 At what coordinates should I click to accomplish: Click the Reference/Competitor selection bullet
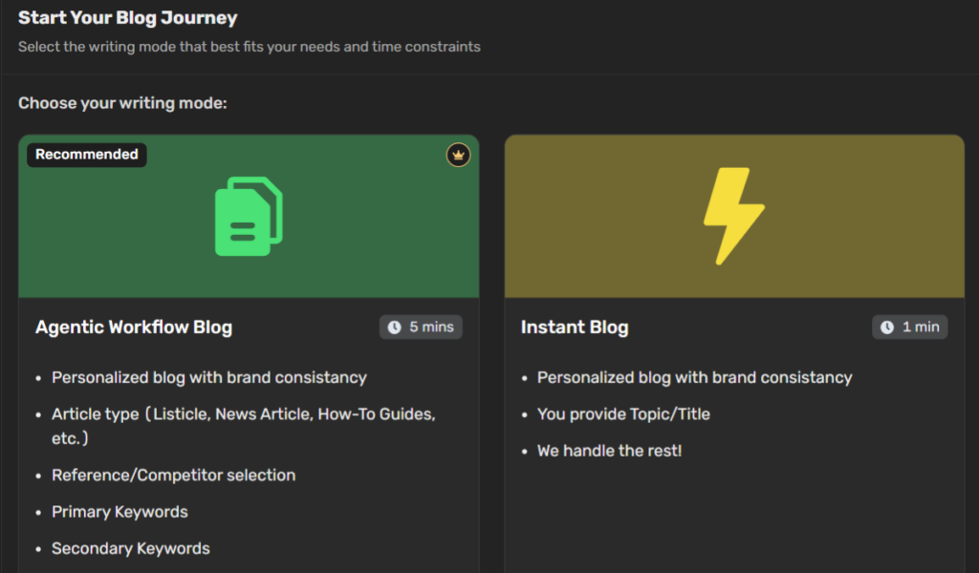pos(173,475)
